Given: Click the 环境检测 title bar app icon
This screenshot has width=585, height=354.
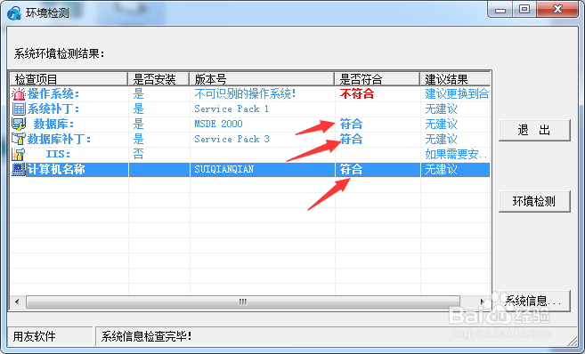Looking at the screenshot, I should coord(14,13).
